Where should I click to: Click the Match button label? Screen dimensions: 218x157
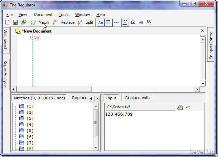click(44, 22)
